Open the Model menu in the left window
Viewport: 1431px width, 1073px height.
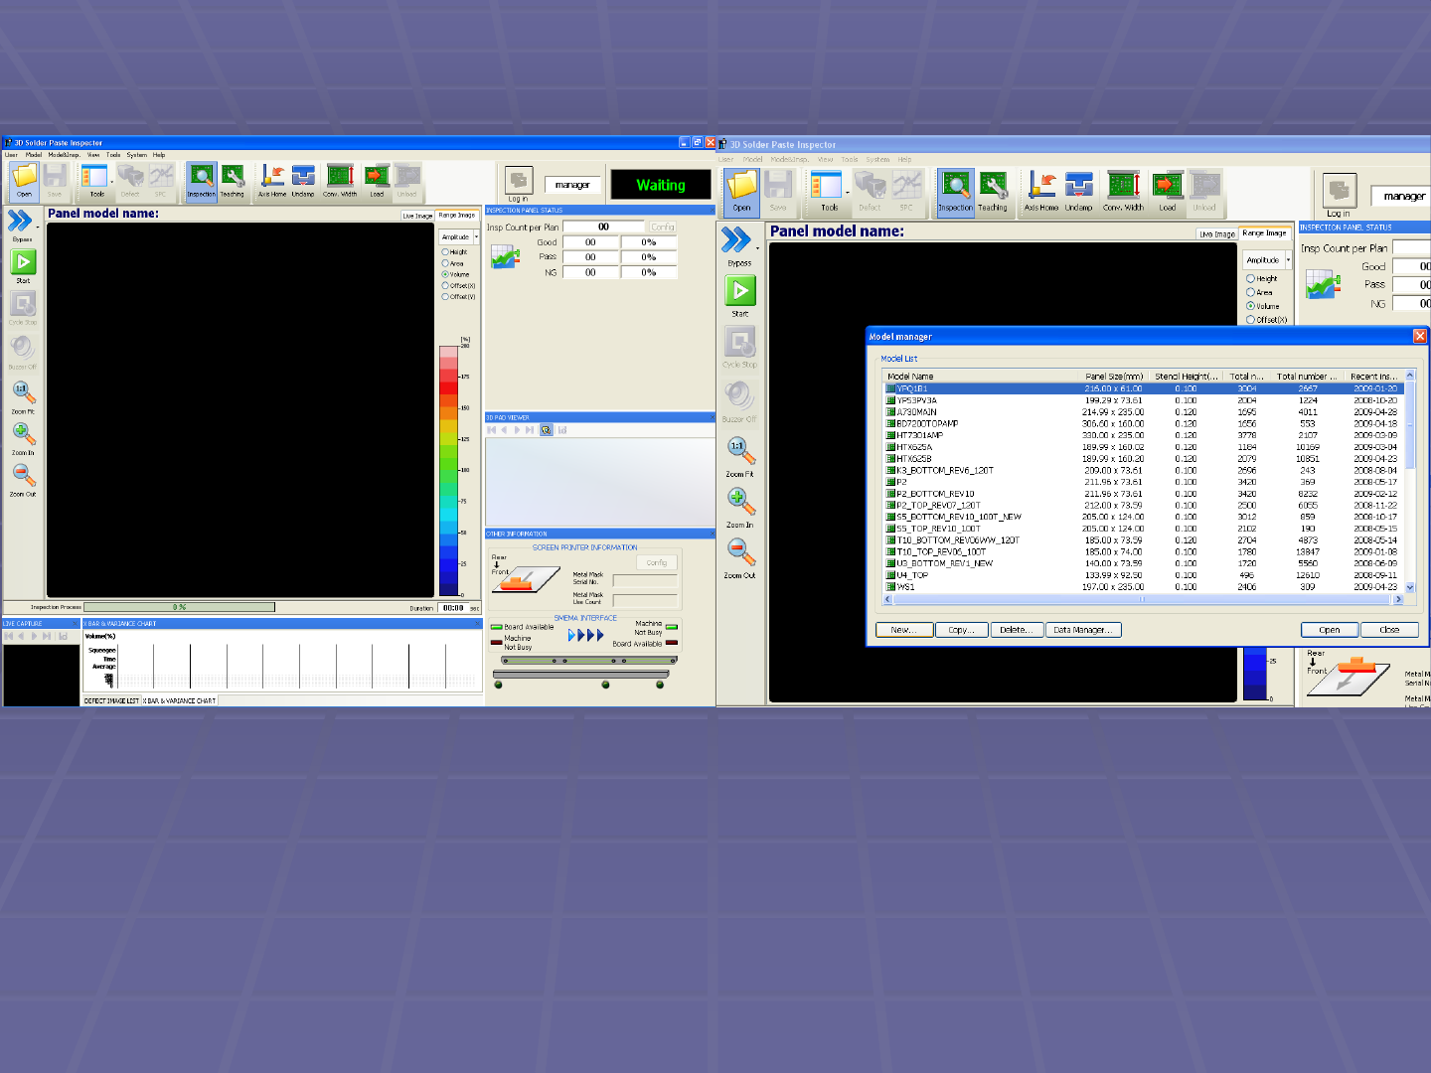pyautogui.click(x=34, y=155)
